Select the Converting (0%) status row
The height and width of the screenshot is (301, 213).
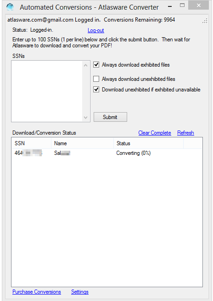coord(107,153)
